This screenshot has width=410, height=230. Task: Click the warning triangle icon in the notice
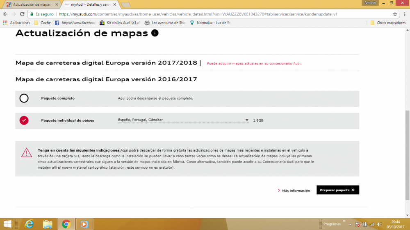(27, 153)
